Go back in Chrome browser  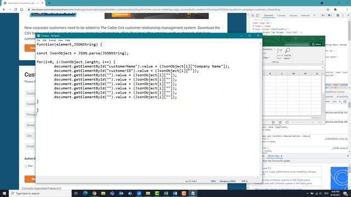[4, 9]
